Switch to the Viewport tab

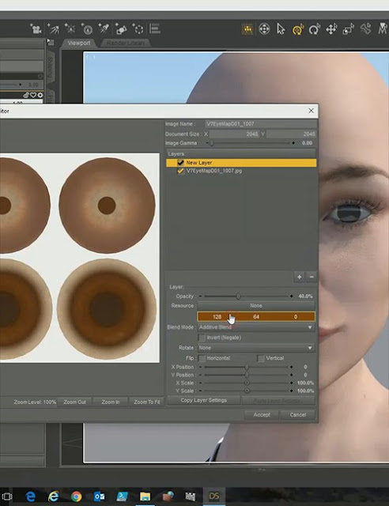point(79,43)
